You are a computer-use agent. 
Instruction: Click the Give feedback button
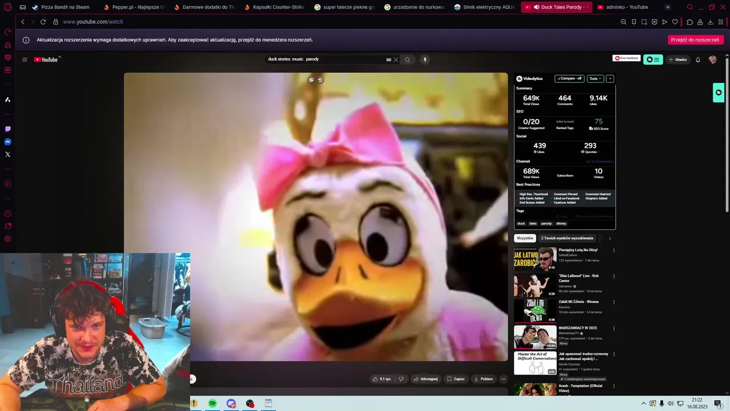pyautogui.click(x=626, y=58)
